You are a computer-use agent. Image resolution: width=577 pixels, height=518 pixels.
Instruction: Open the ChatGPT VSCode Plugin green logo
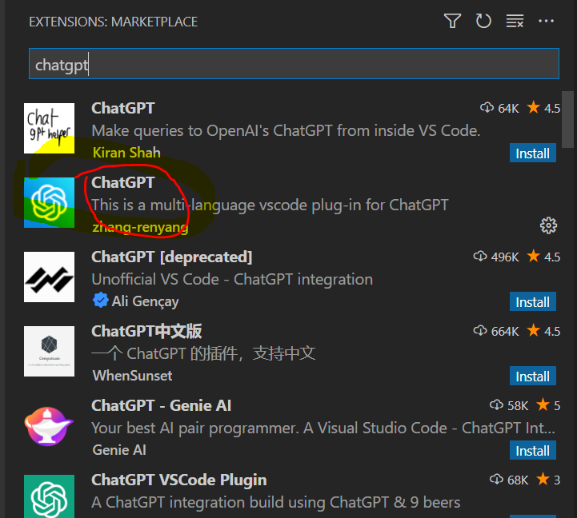pyautogui.click(x=49, y=496)
